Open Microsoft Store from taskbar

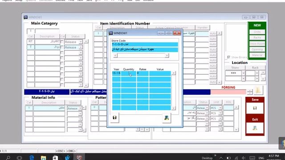pyautogui.click(x=55, y=158)
